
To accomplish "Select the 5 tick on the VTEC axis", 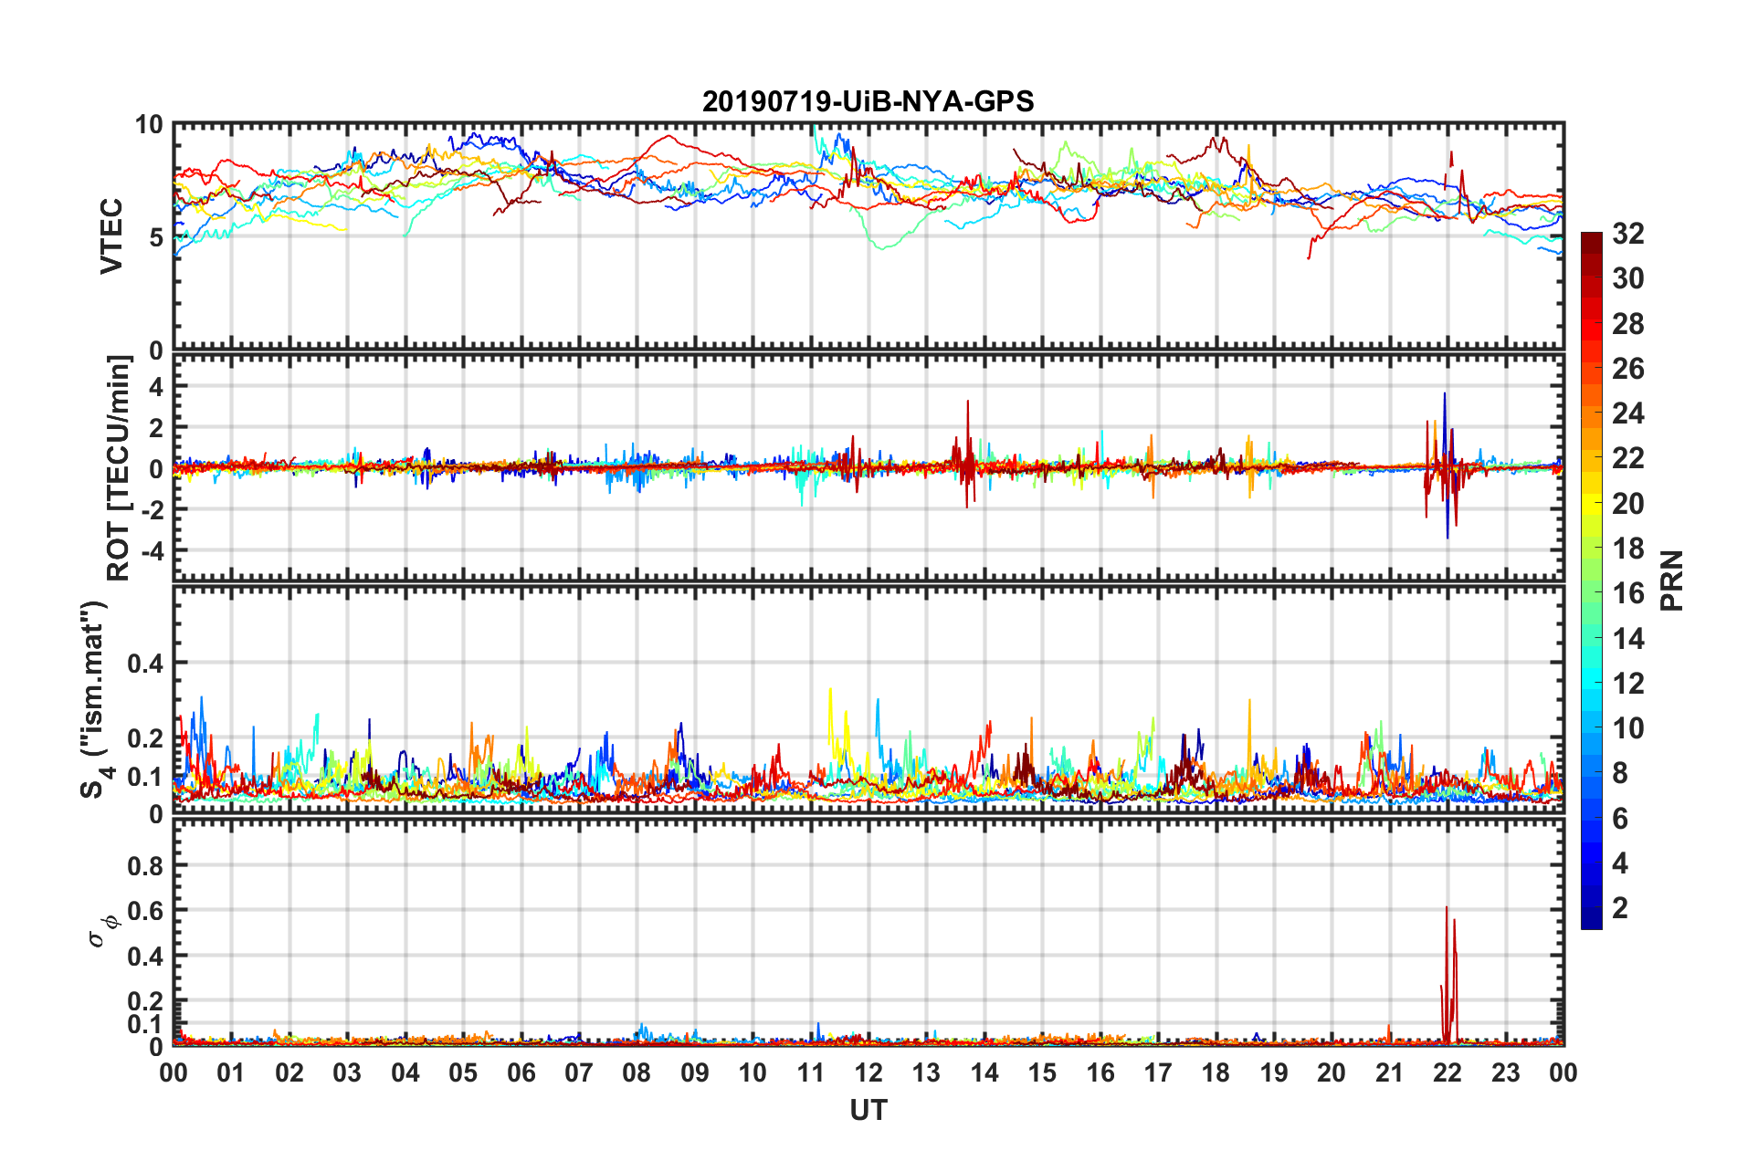I will point(156,237).
